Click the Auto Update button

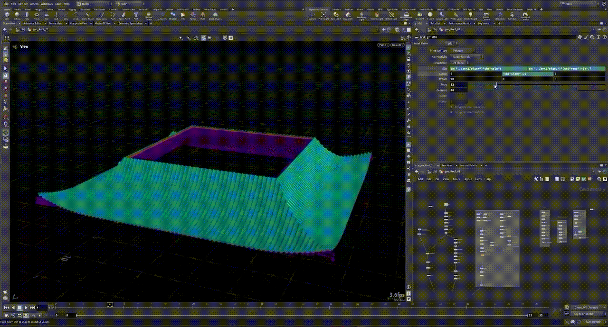pos(593,322)
